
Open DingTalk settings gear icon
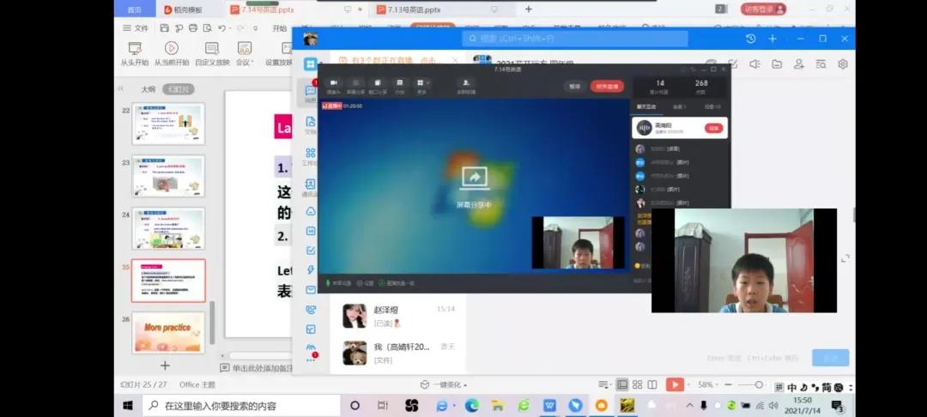coord(843,64)
